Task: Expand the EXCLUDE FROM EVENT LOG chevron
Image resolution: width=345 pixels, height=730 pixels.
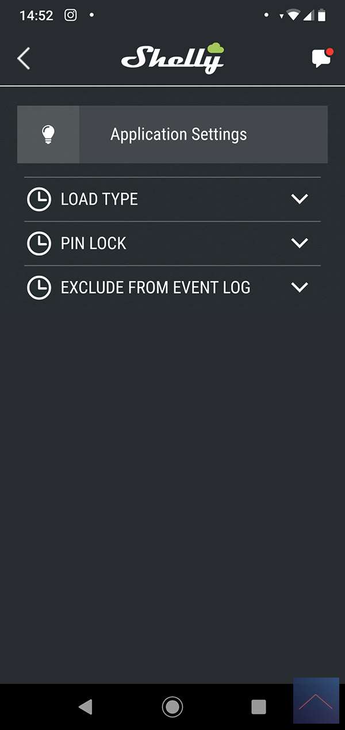Action: (300, 288)
